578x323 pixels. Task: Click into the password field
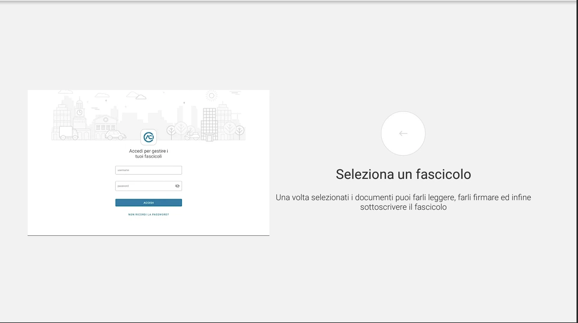[144, 186]
